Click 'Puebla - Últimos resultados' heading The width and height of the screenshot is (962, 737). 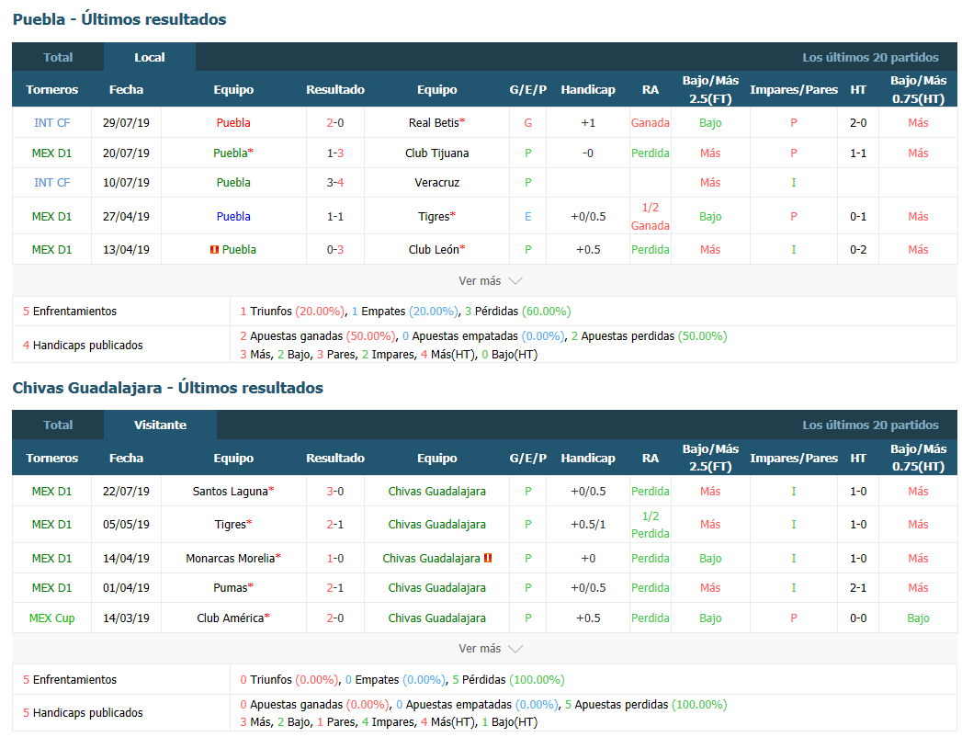click(119, 19)
